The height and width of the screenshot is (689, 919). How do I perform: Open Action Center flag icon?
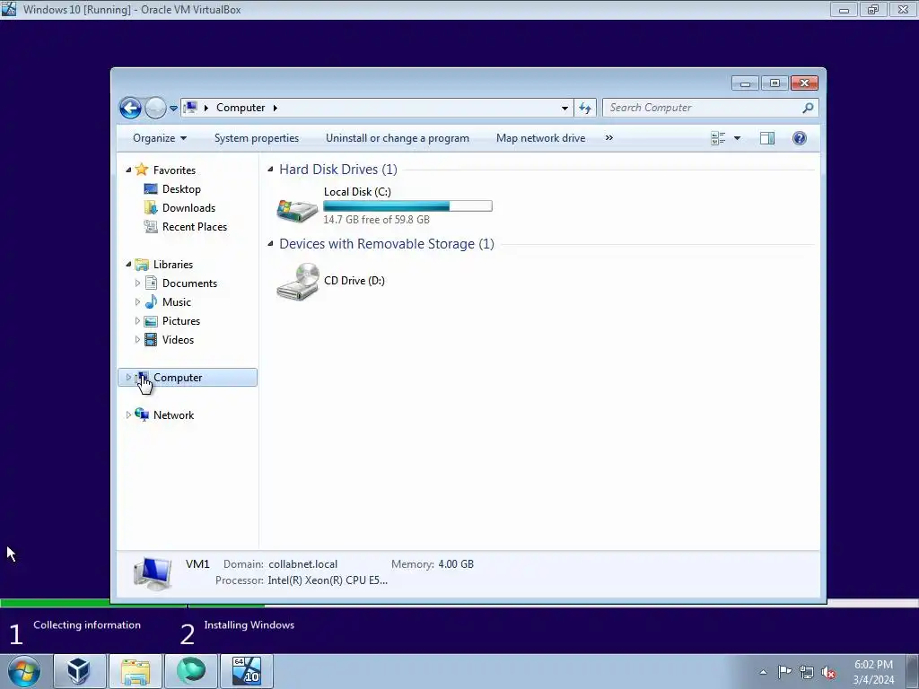tap(784, 671)
